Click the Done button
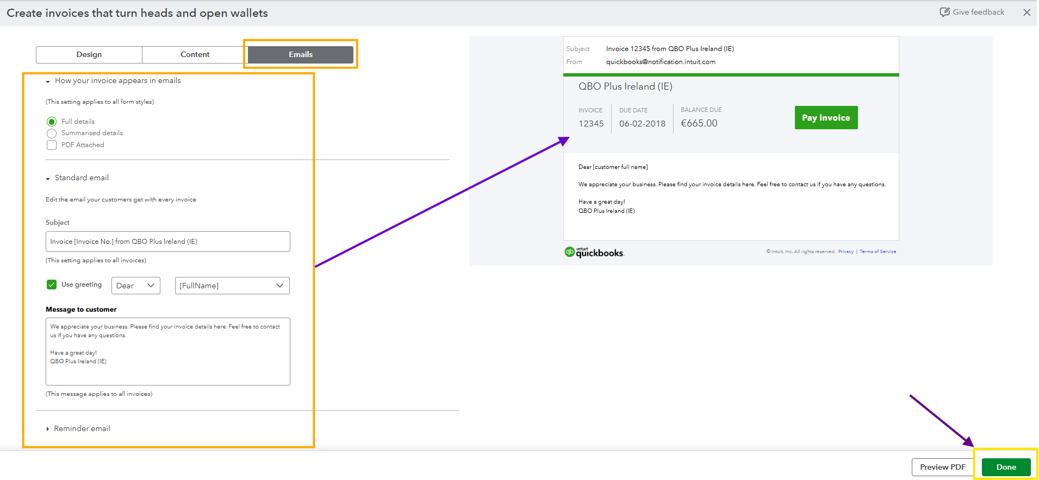Viewport: 1039px width, 480px height. coord(1006,467)
